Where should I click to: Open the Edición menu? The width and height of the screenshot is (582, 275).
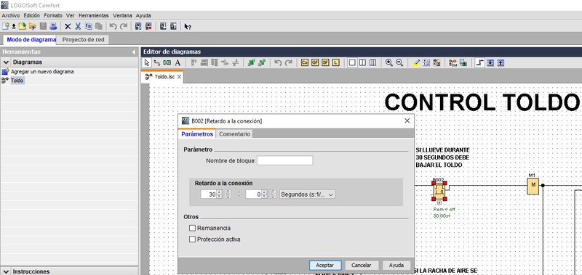point(31,15)
